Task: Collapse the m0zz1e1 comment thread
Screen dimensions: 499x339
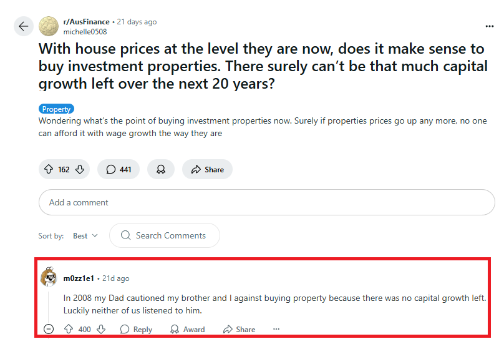Action: tap(49, 329)
